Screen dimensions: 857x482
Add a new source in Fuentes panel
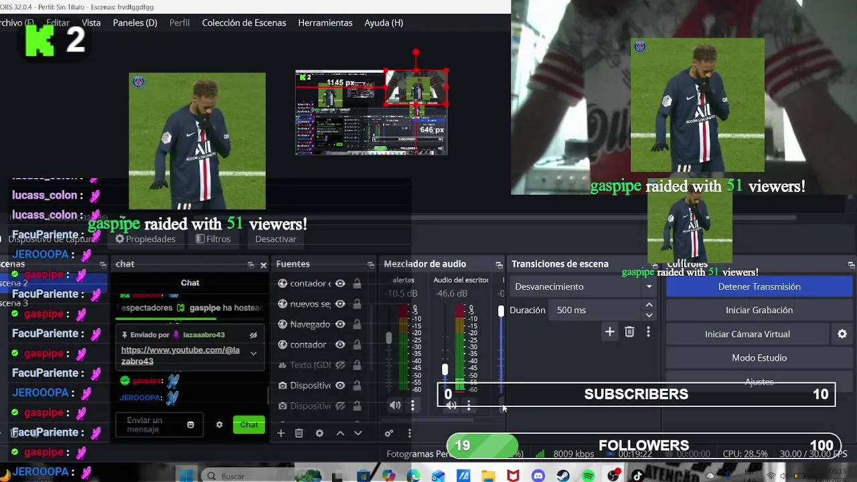(x=281, y=433)
